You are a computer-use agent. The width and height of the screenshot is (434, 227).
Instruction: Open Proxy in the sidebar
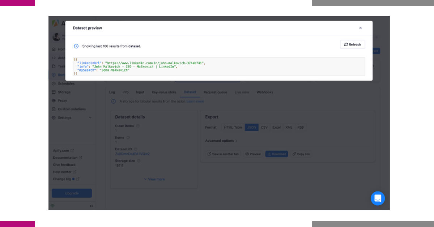(60, 100)
